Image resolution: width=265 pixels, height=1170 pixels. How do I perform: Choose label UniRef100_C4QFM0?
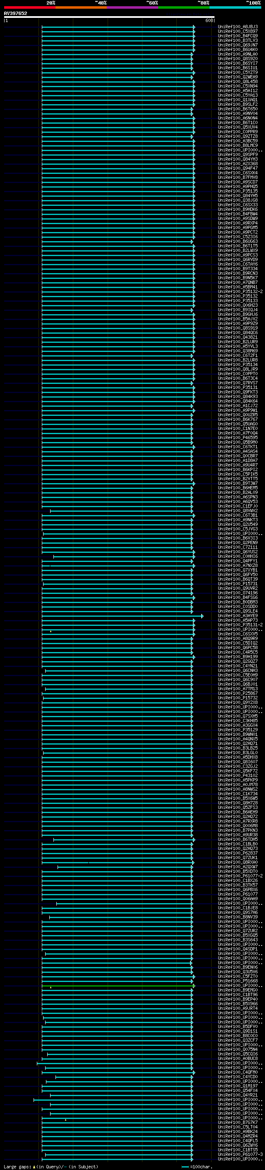pyautogui.click(x=238, y=1072)
